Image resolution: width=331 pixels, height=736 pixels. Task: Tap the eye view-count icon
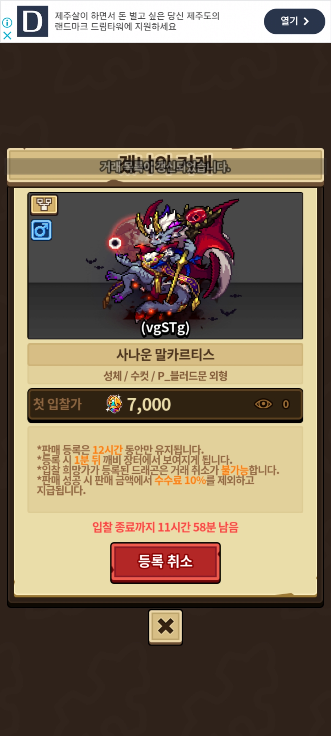263,404
